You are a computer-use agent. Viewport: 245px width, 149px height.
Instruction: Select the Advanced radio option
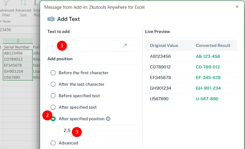click(53, 143)
